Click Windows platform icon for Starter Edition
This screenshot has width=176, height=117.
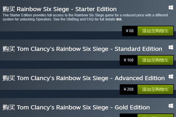coord(170,8)
